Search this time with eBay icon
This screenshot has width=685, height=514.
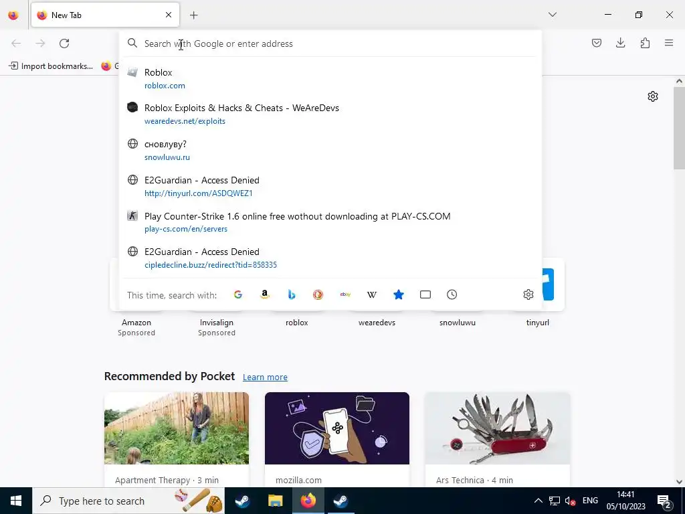[345, 294]
